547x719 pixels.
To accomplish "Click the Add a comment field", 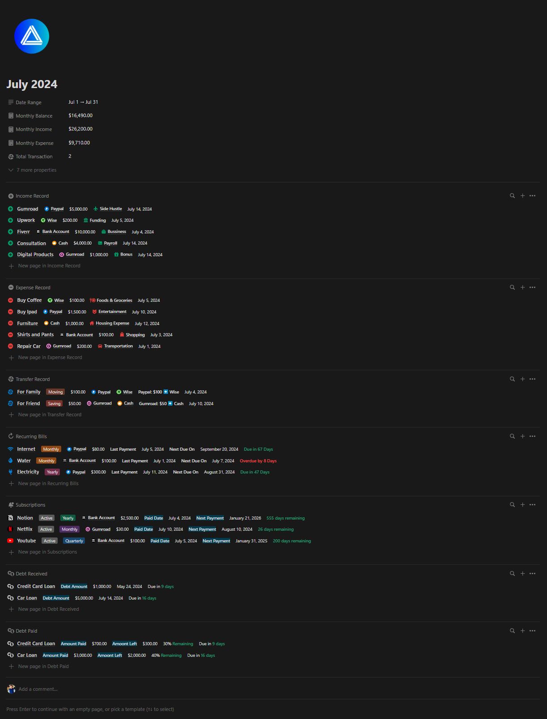I will click(x=38, y=689).
